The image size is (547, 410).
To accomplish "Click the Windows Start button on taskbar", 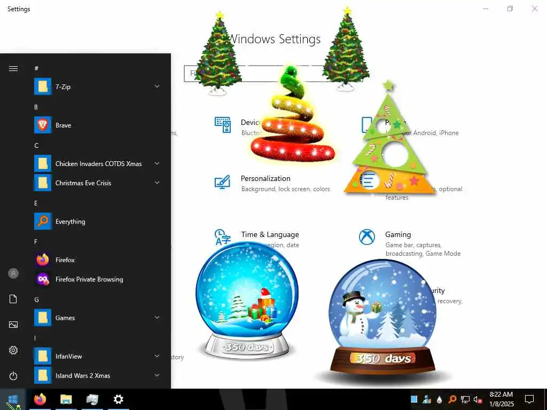I will tap(13, 399).
